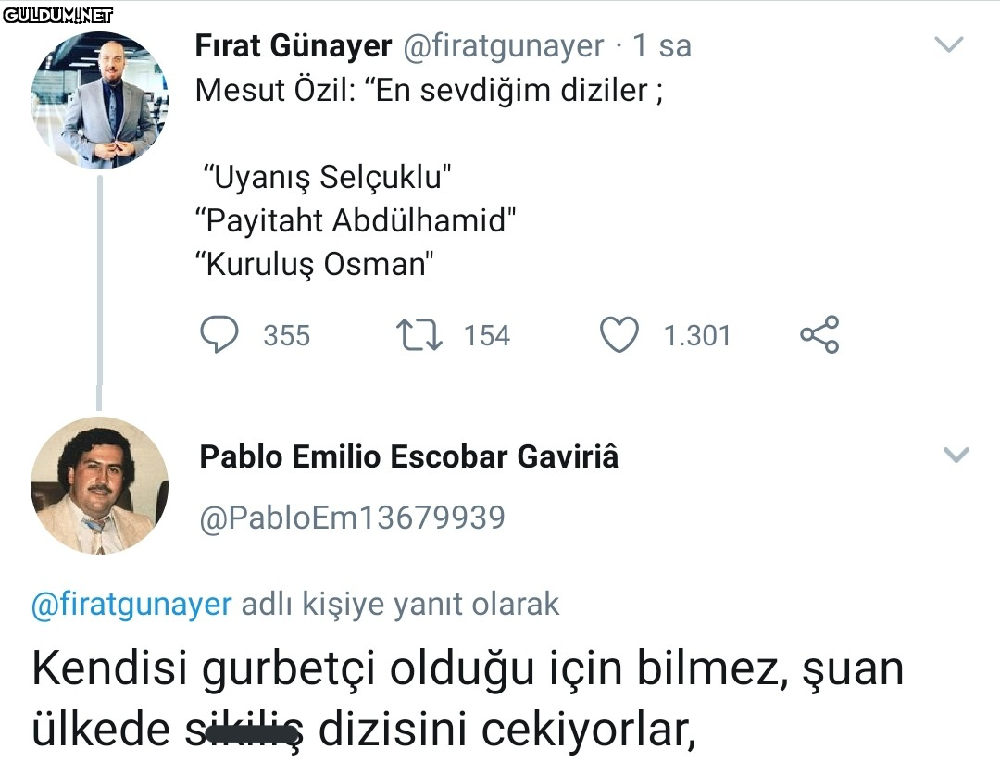Viewport: 1000px width, 762px height.
Task: Click the 355 replies count
Action: (286, 335)
